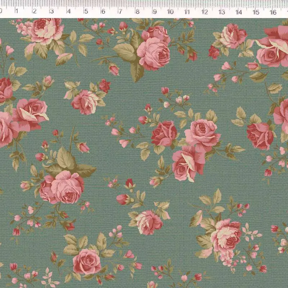Click the number 12 on the ruler
This screenshot has height=288, width=288.
(204, 12)
